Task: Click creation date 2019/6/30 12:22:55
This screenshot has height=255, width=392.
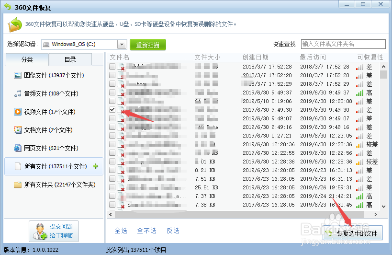Action: coord(269,153)
